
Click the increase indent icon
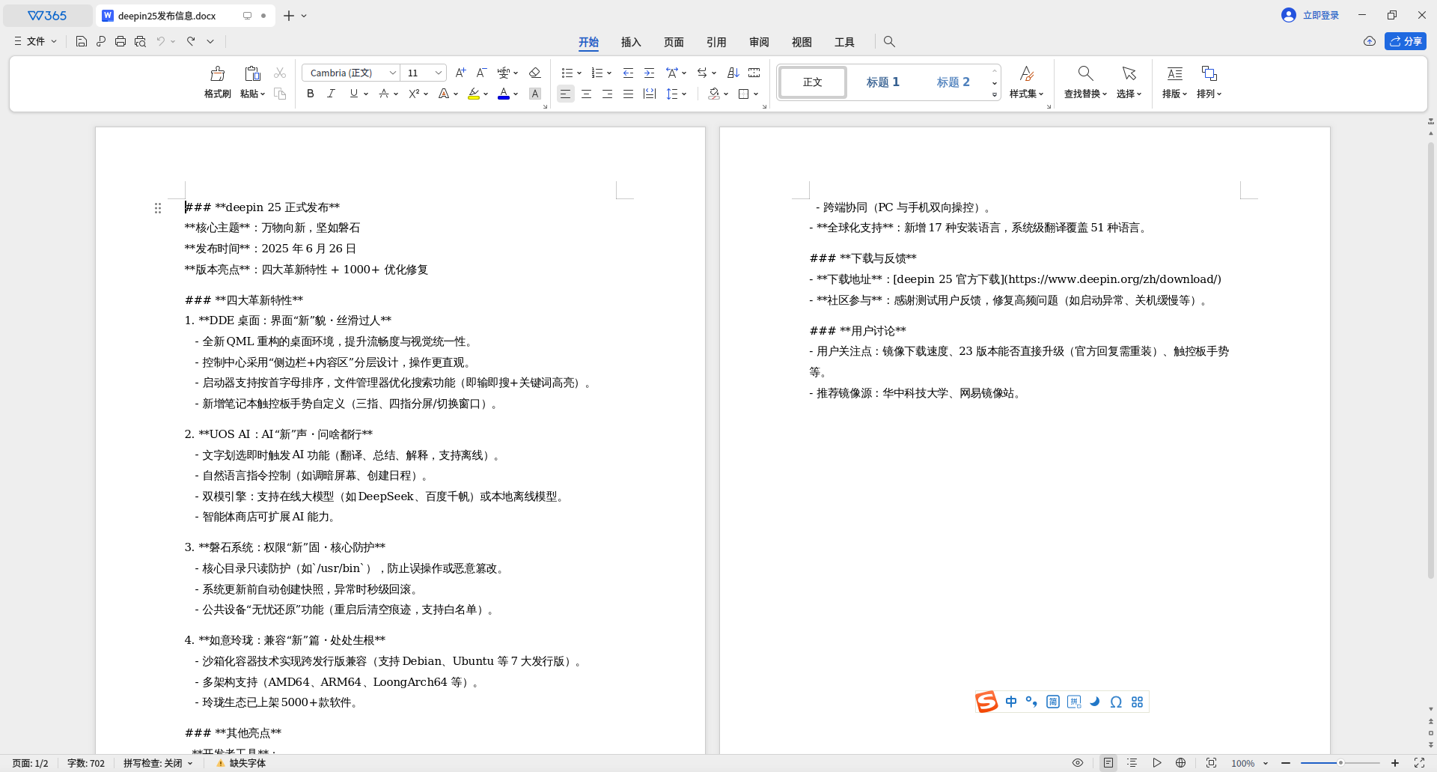pos(649,73)
